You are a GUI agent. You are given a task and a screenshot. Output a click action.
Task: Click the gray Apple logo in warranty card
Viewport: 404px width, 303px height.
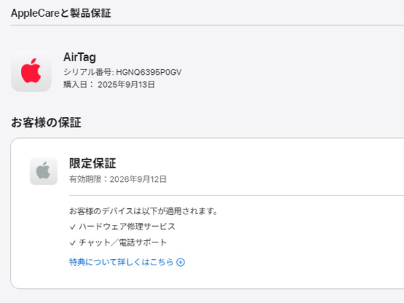coord(44,171)
